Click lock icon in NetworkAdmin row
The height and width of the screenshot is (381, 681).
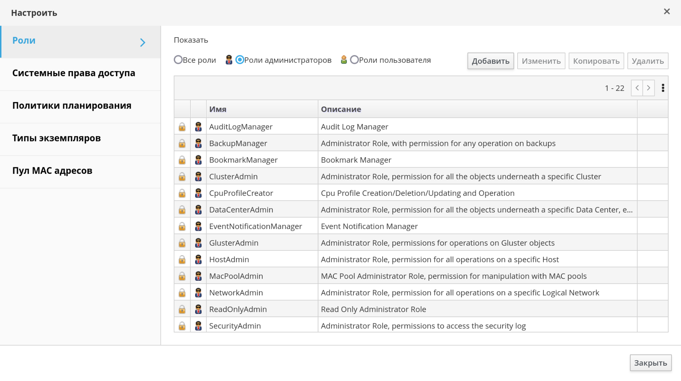point(182,293)
